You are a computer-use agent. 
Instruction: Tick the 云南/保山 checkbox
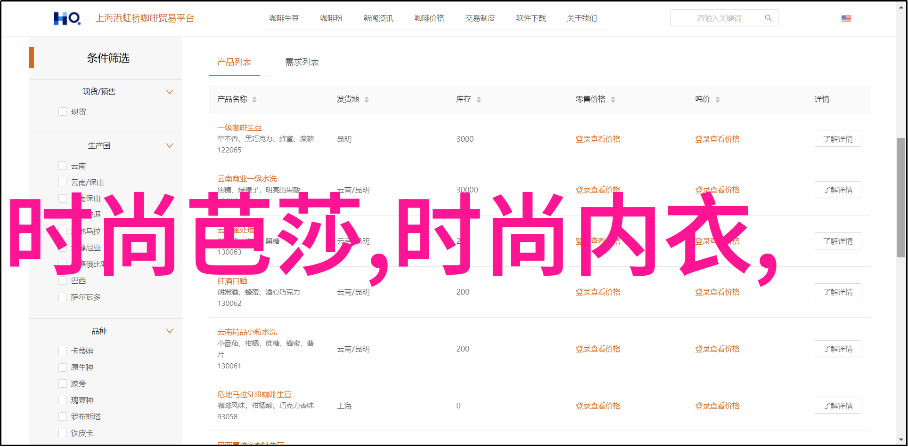click(x=63, y=182)
